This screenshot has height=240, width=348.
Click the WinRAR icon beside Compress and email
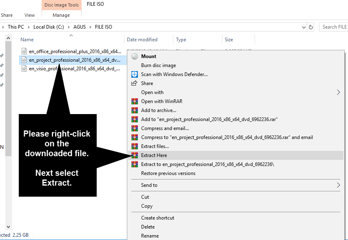tap(135, 128)
